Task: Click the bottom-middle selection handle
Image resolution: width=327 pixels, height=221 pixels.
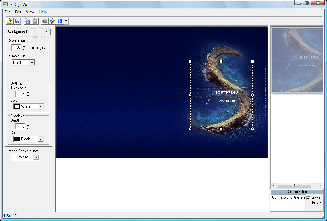Action: click(x=221, y=129)
